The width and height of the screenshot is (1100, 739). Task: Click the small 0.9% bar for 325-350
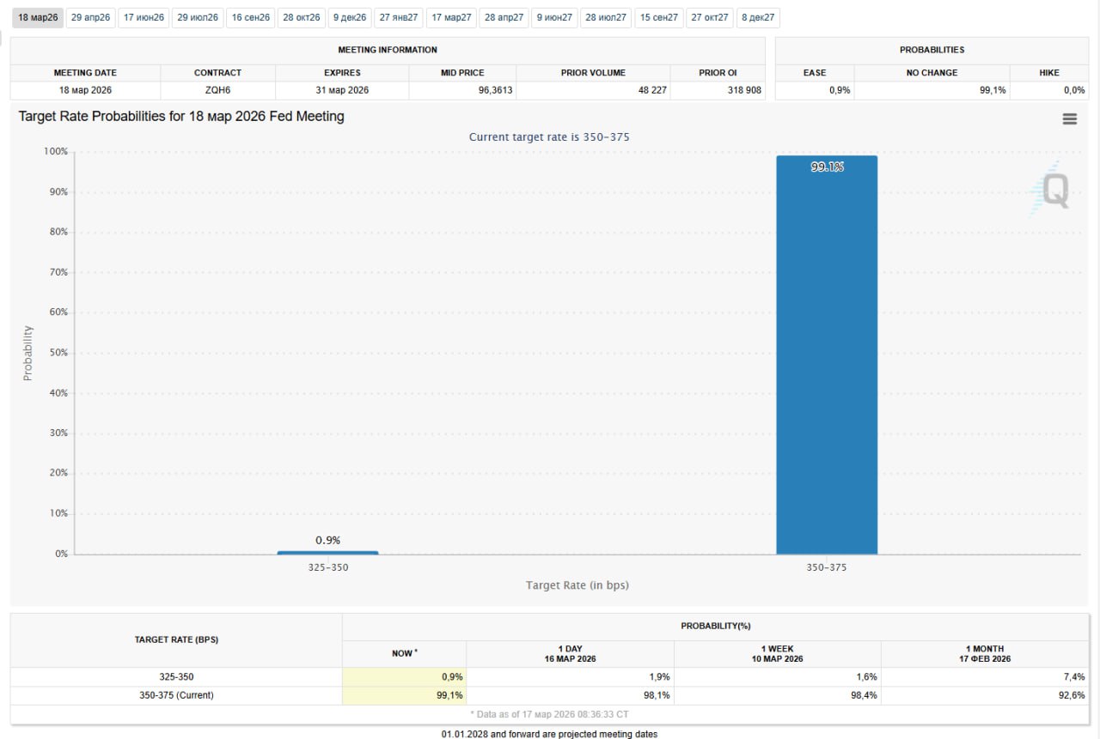point(327,552)
